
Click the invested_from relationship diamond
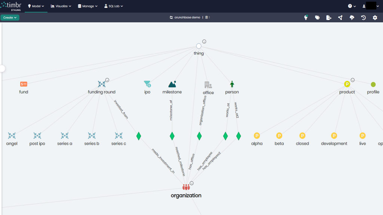click(x=139, y=136)
